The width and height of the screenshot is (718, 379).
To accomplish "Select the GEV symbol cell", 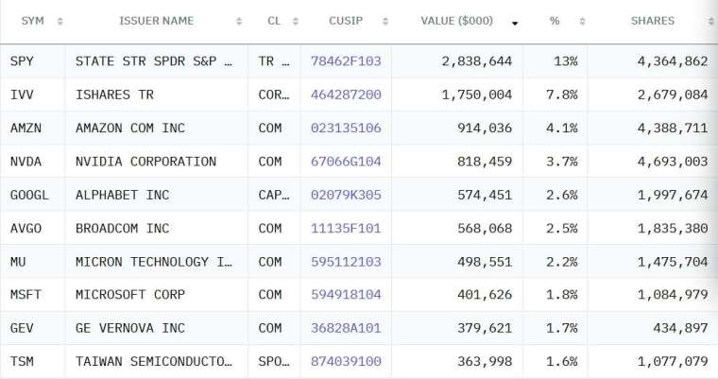I will [32, 328].
